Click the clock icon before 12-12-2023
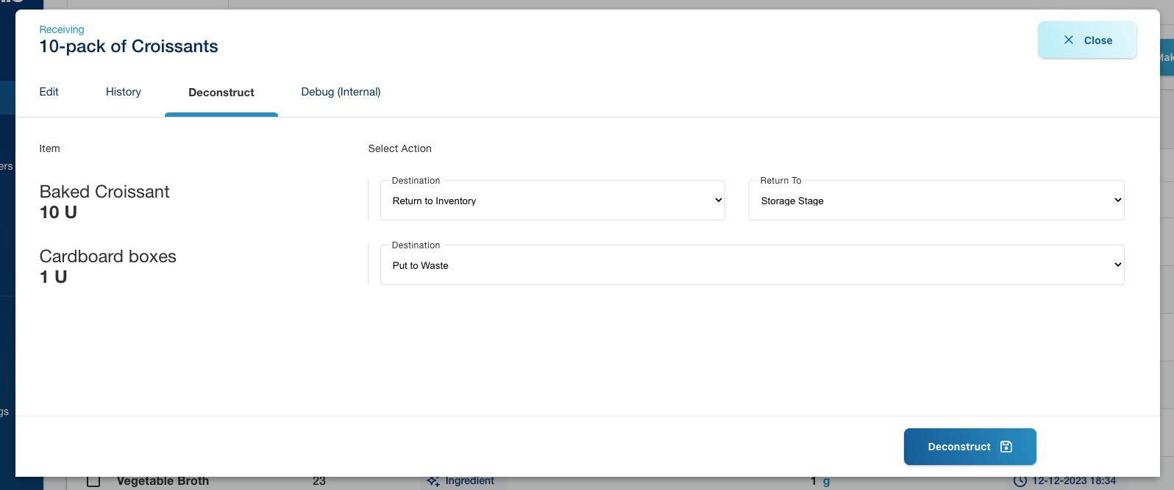Viewport: 1174px width, 490px height. coord(1020,481)
